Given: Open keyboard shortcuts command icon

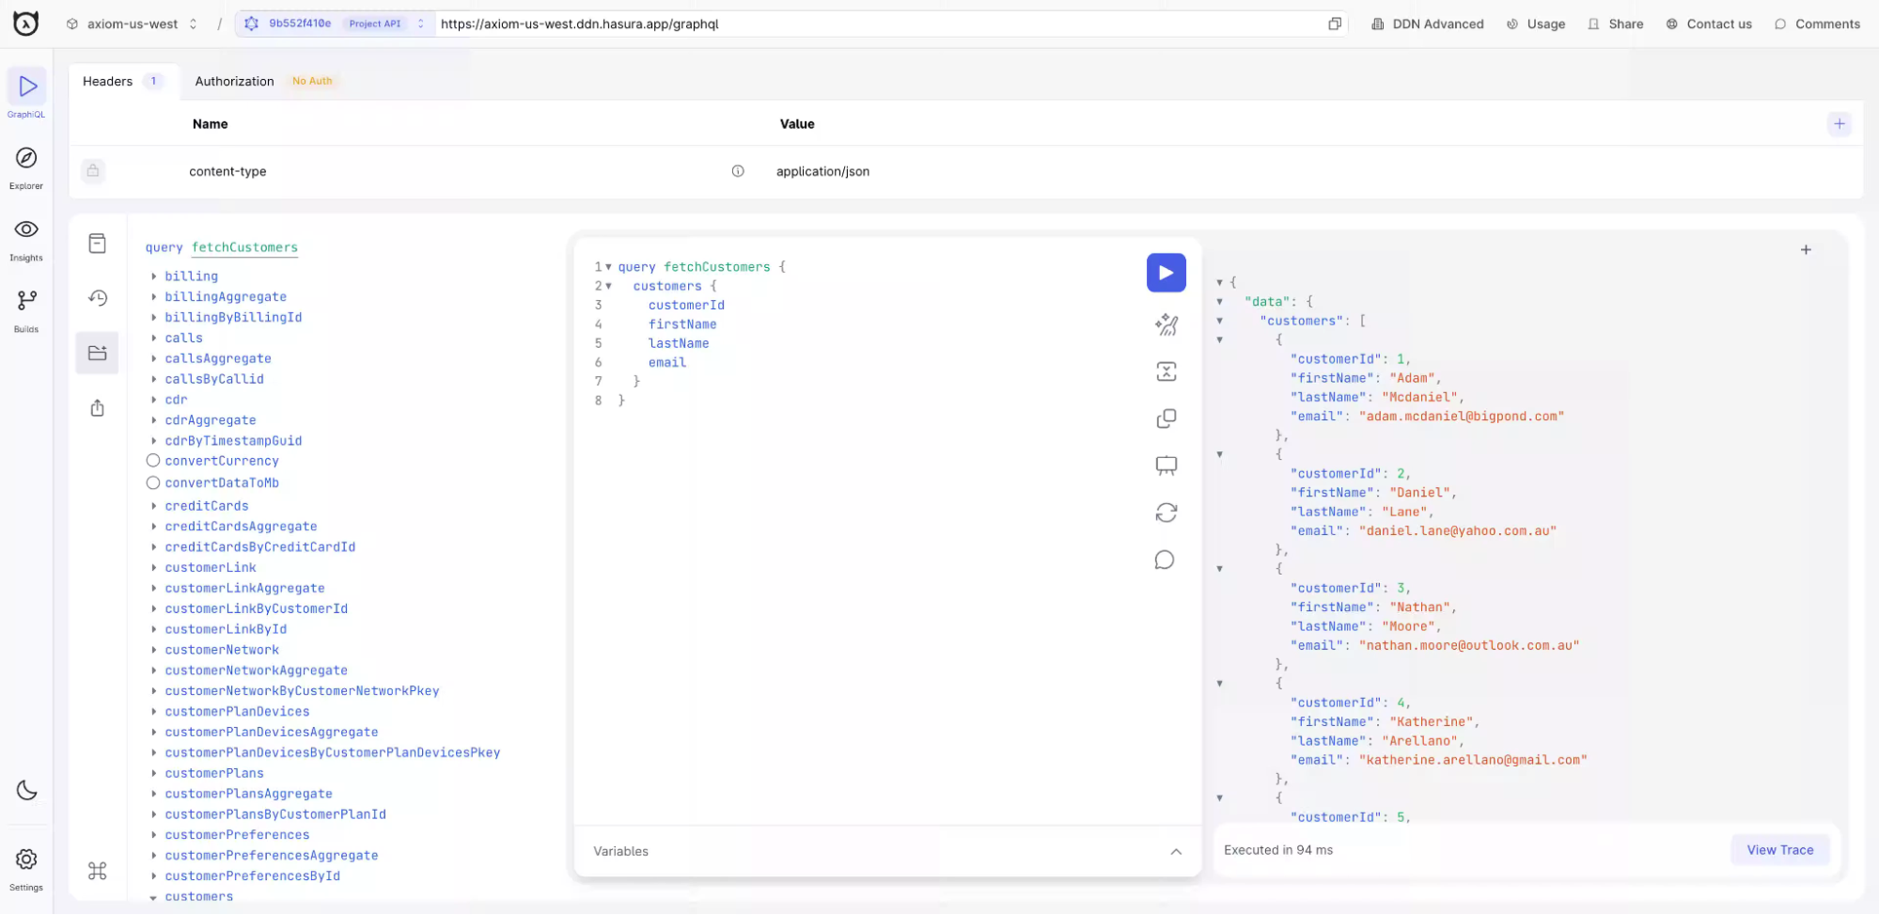Looking at the screenshot, I should (x=98, y=871).
